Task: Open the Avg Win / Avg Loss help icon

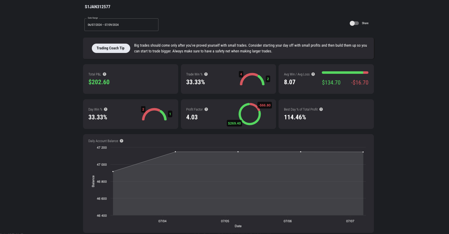Action: (x=313, y=74)
